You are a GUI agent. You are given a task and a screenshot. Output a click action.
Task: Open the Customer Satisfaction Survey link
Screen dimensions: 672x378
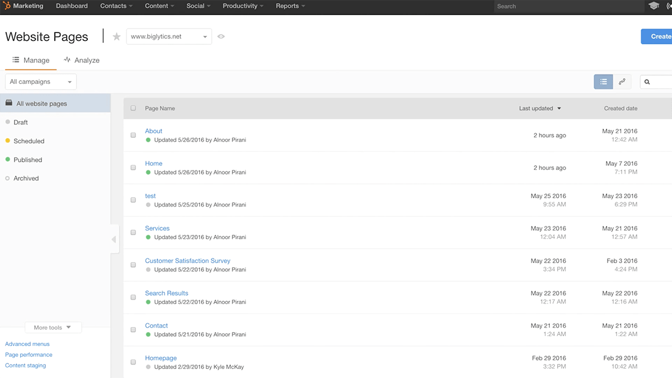pyautogui.click(x=188, y=261)
